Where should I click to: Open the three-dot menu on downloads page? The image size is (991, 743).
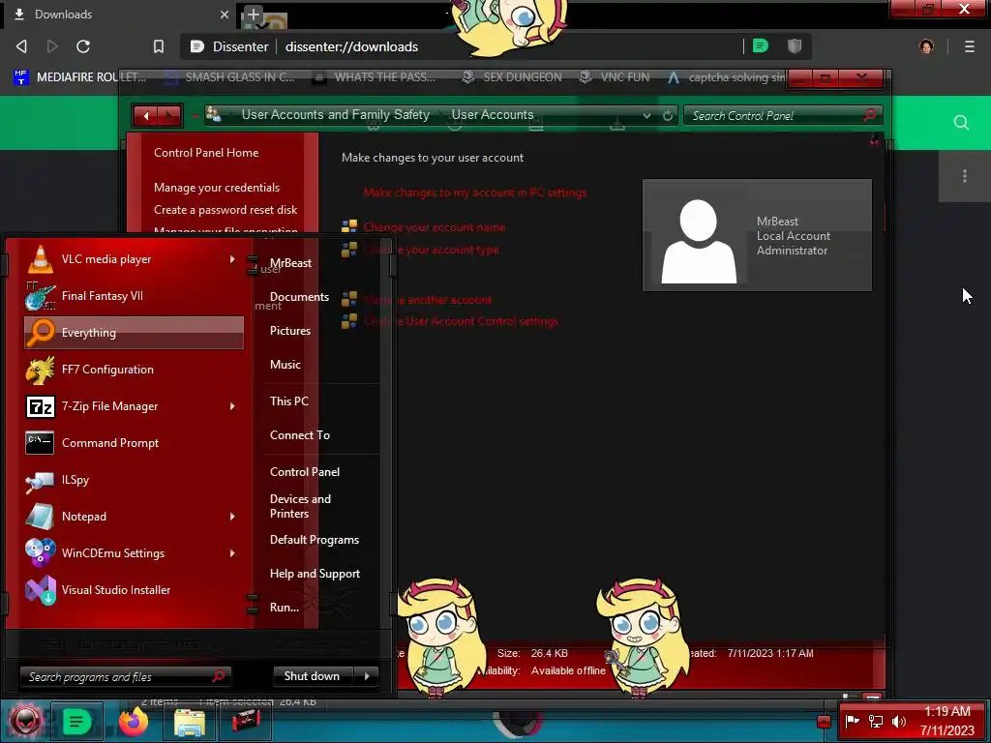pyautogui.click(x=965, y=176)
